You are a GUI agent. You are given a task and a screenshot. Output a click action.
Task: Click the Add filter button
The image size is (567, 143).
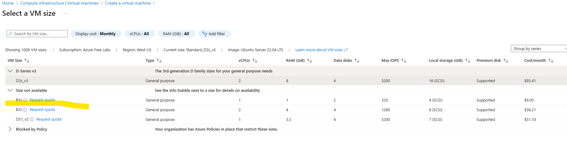[214, 34]
